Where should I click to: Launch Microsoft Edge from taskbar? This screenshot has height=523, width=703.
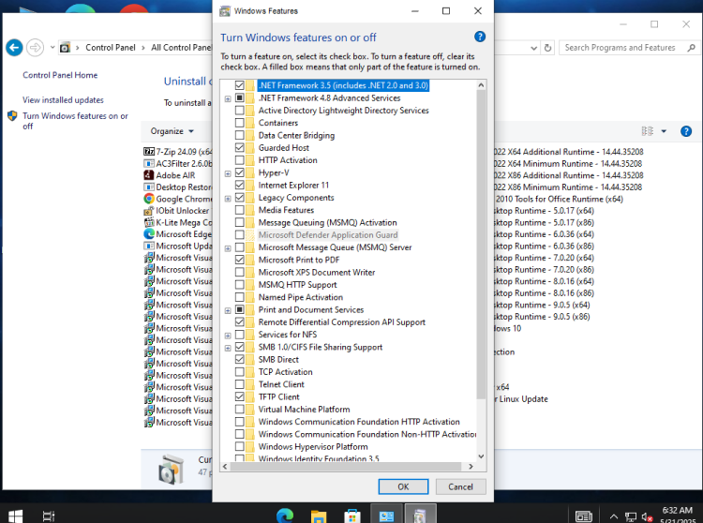coord(285,516)
